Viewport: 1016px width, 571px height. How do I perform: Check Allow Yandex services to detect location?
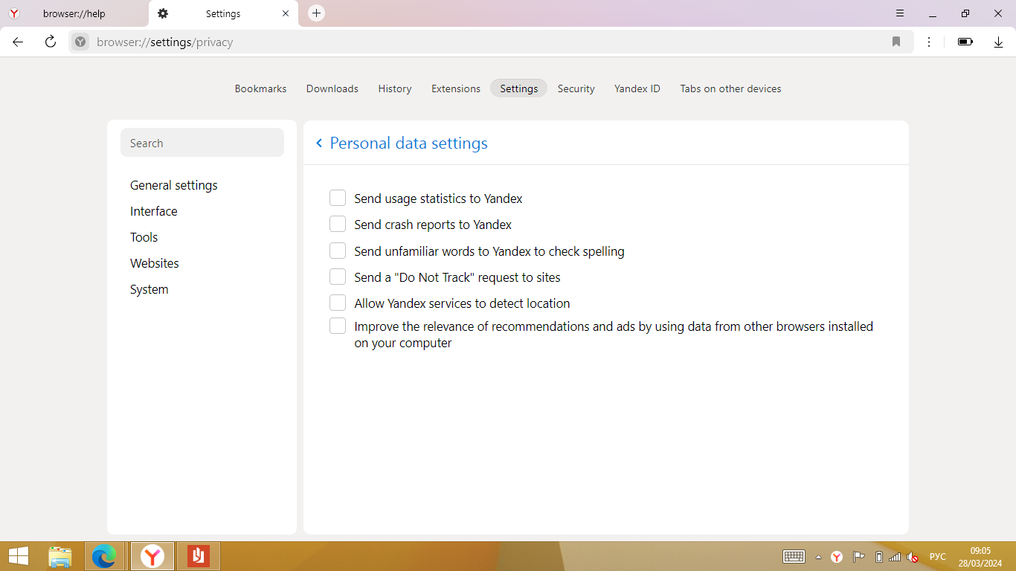click(x=338, y=303)
